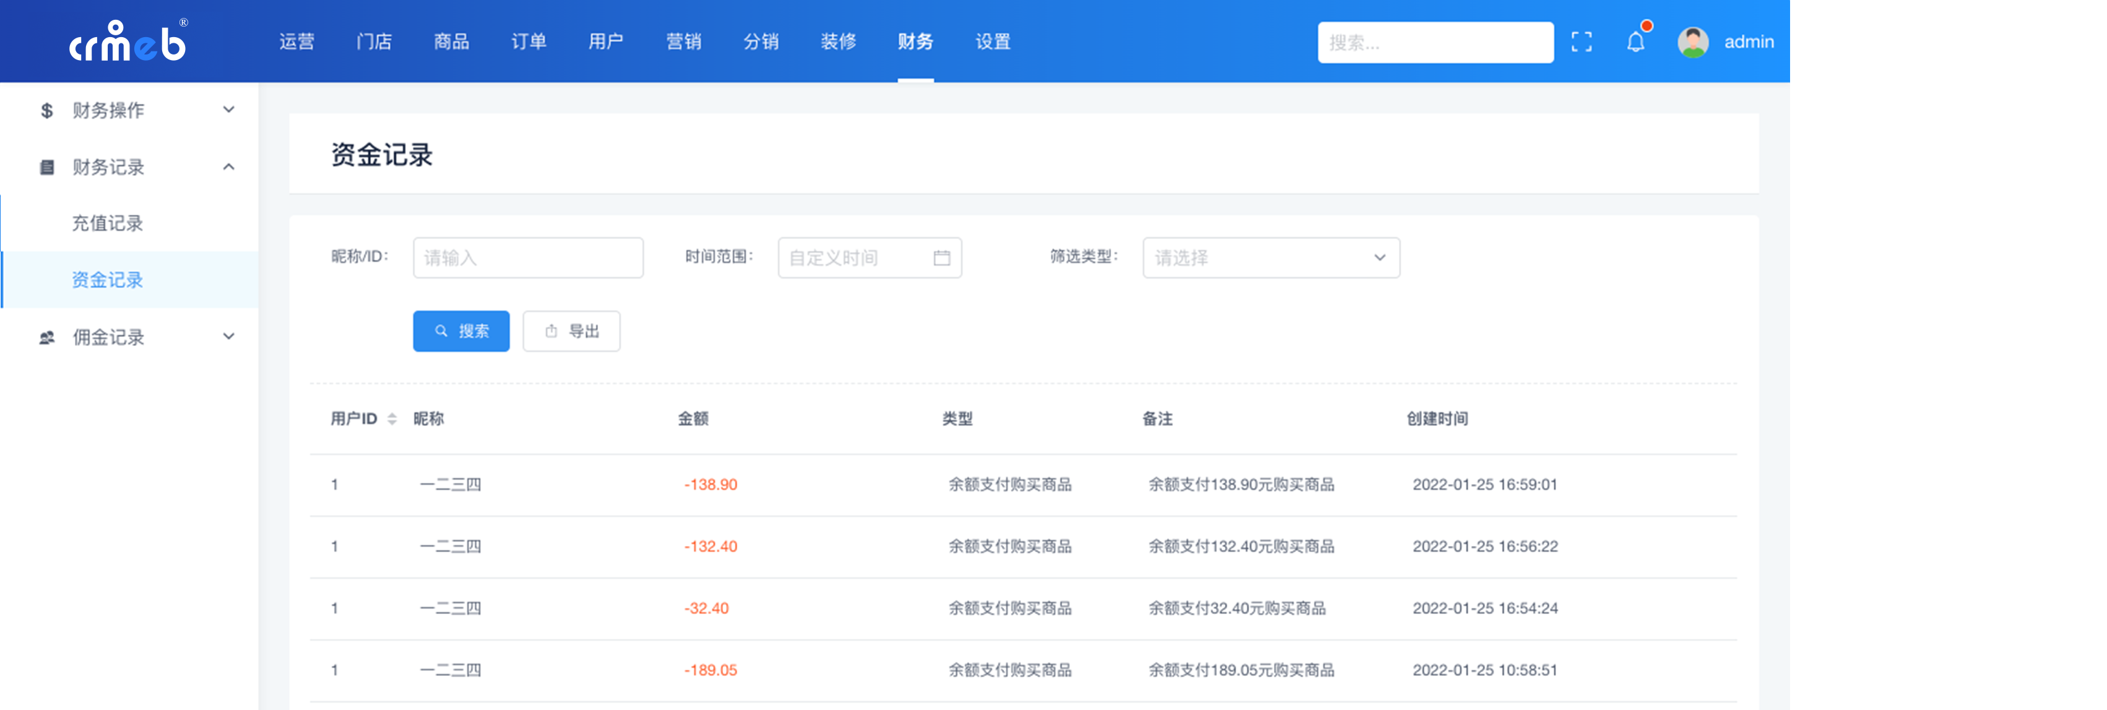Click the 财务操作 sidebar label
This screenshot has height=710, width=2107.
click(108, 110)
